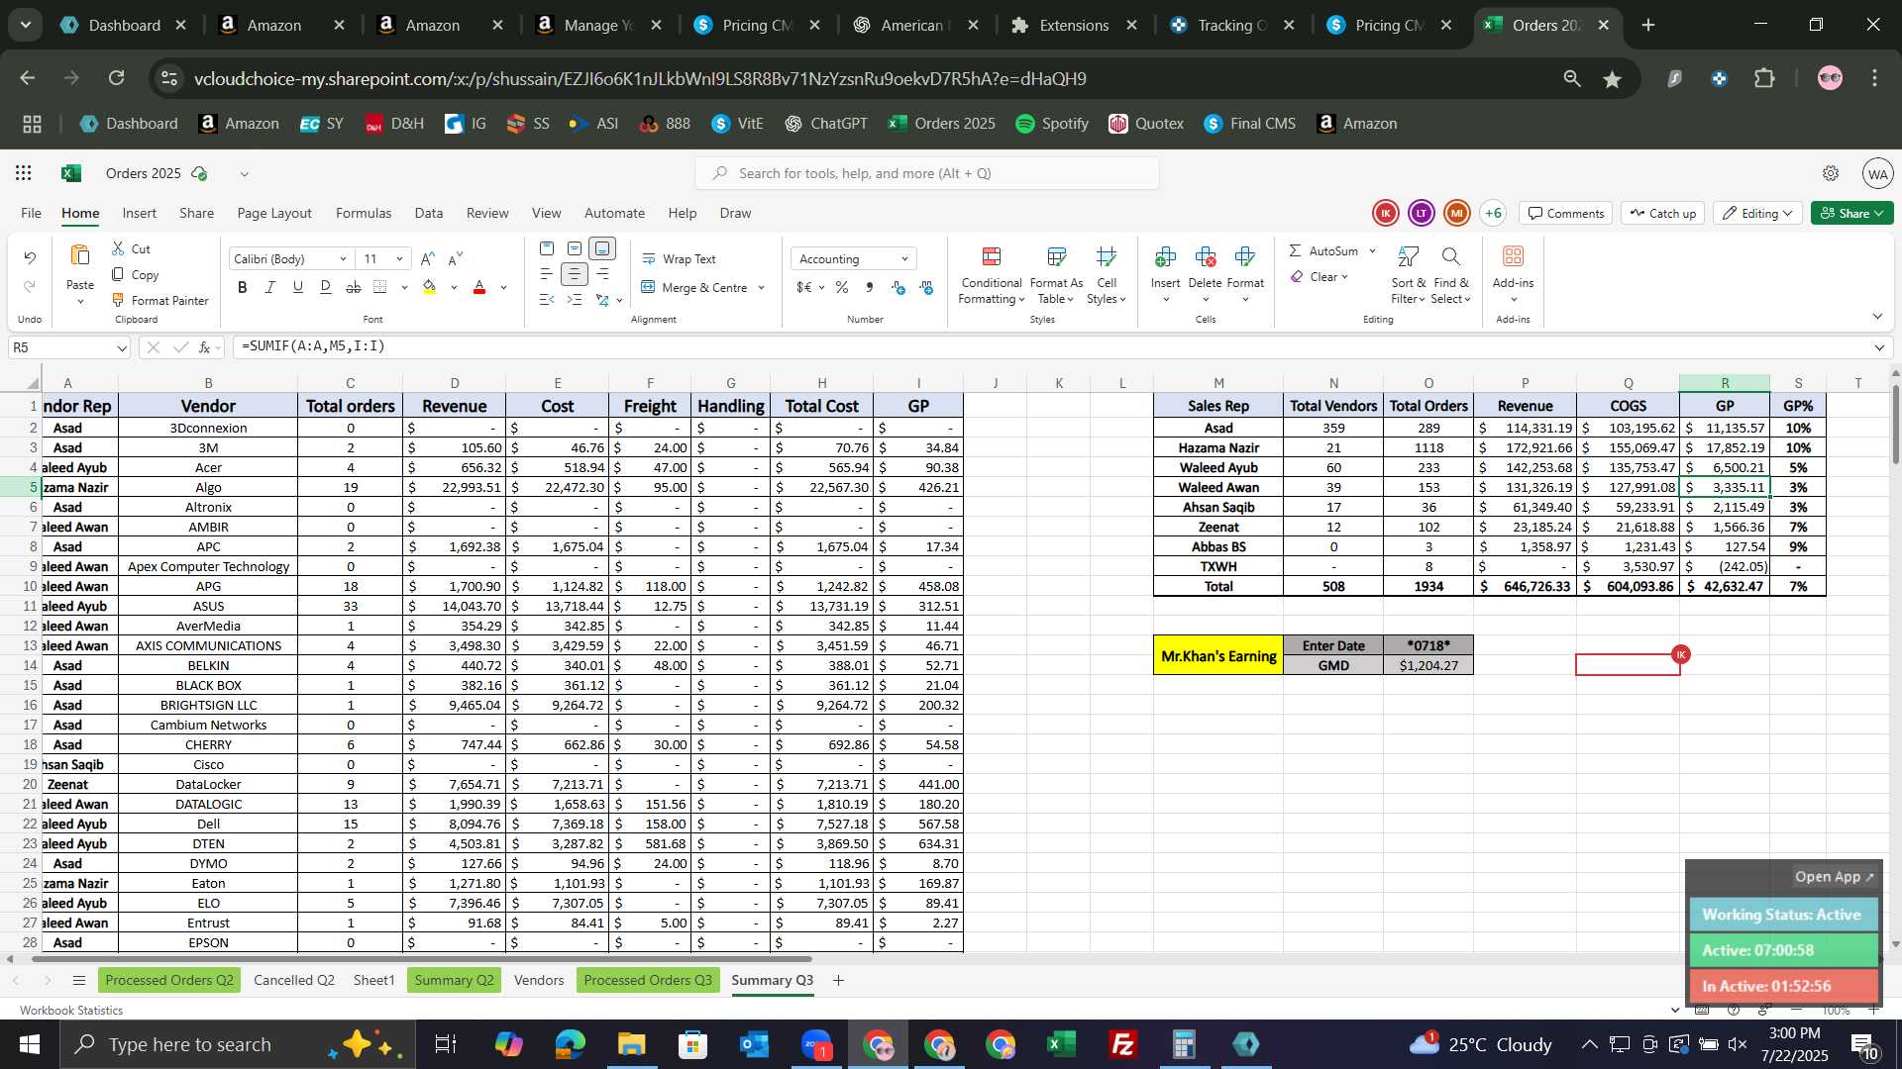Open the Name Box dropdown for R5
Viewport: 1902px width, 1069px height.
(122, 347)
